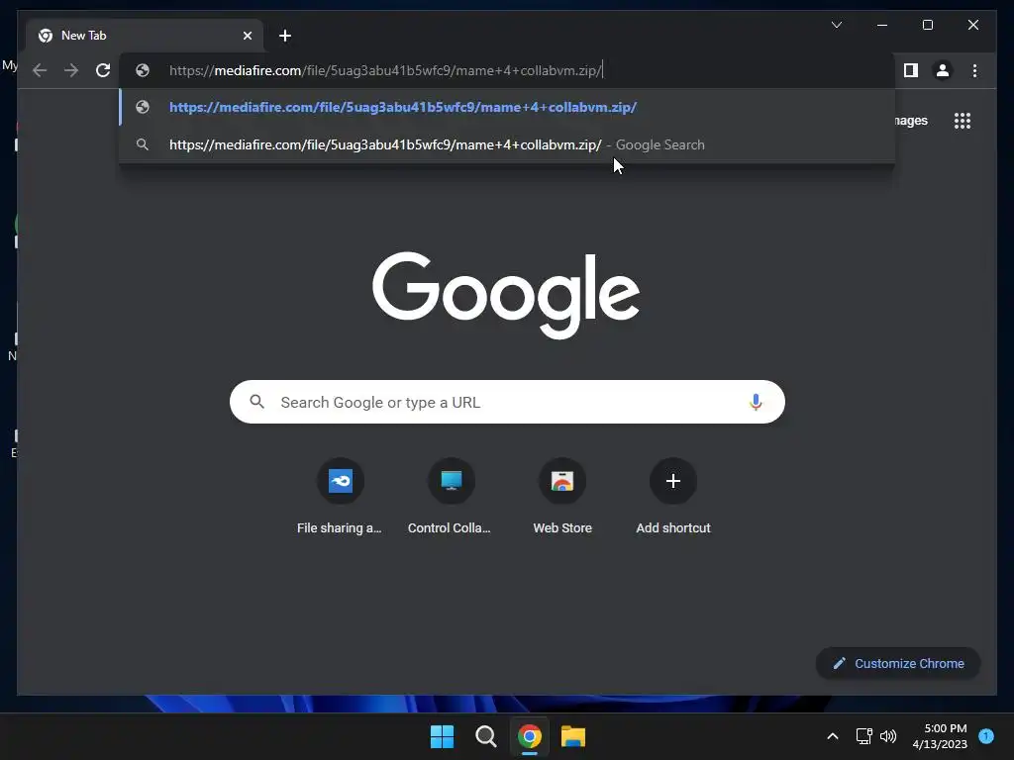Open the notification badge
The image size is (1014, 760).
tap(986, 736)
